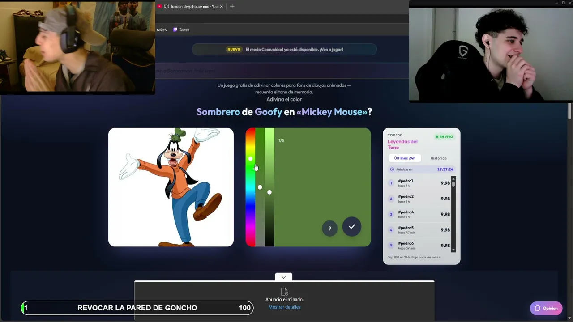Open the question mark help button
573x322 pixels.
click(329, 229)
